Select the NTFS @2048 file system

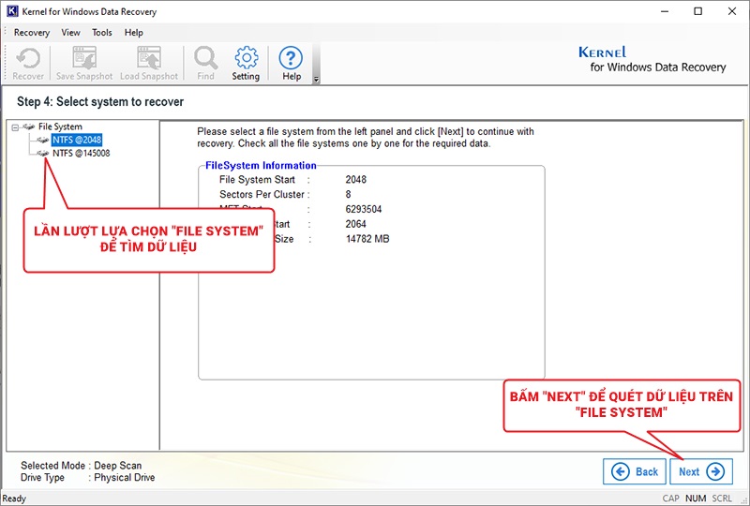tap(77, 140)
